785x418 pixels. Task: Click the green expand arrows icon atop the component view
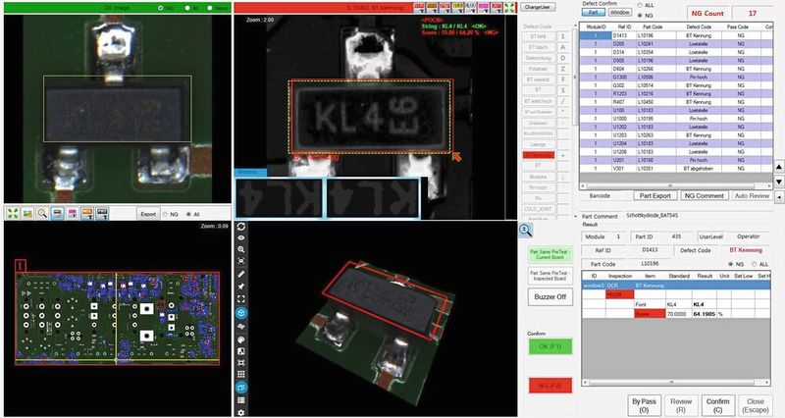pyautogui.click(x=509, y=7)
